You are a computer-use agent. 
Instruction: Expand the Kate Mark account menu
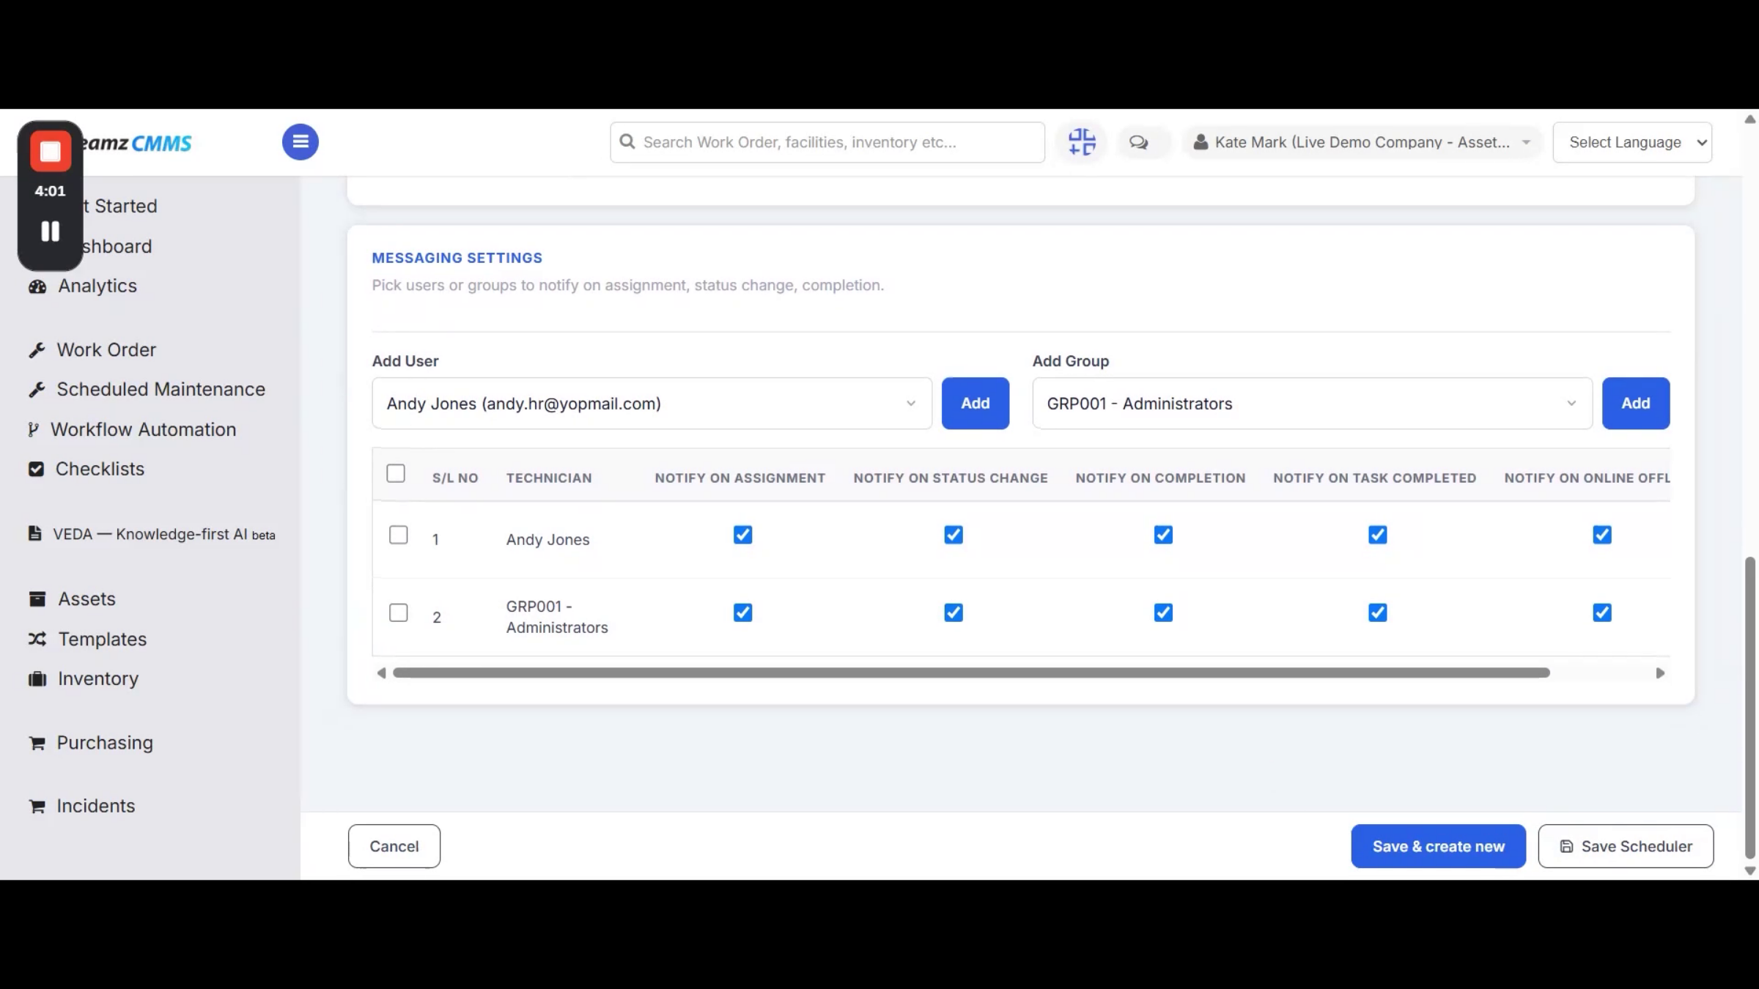point(1362,142)
